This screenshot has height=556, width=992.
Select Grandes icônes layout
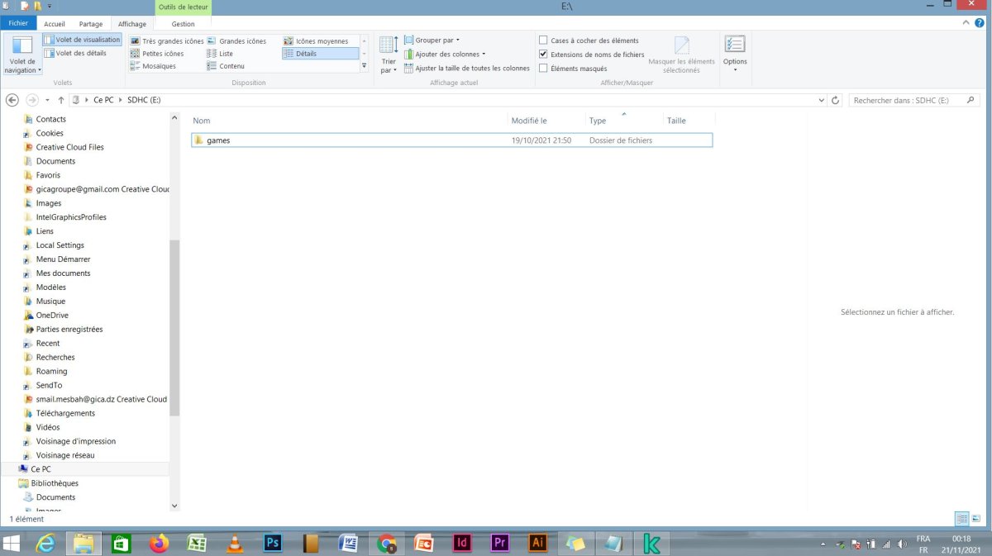tap(236, 41)
